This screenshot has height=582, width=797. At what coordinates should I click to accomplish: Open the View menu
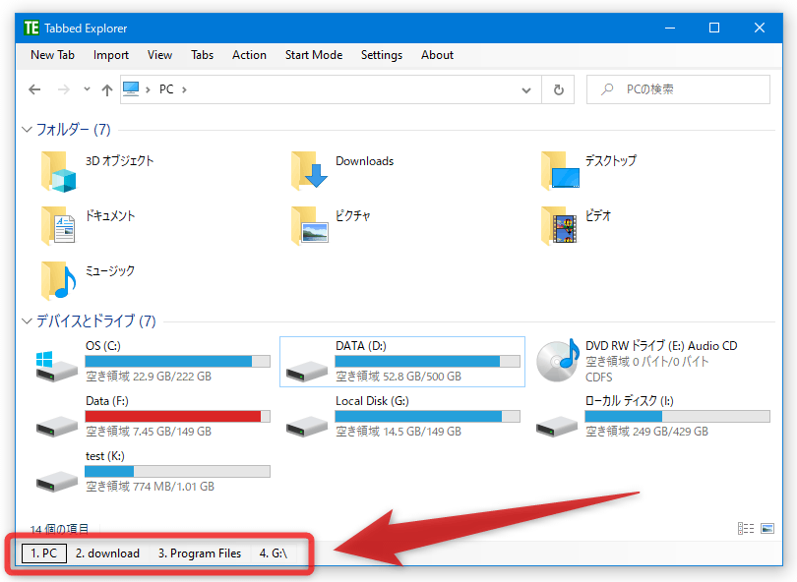[x=159, y=55]
